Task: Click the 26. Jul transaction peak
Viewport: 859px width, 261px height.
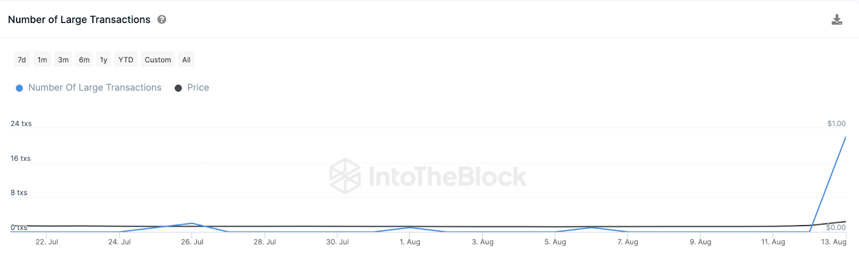Action: point(192,223)
